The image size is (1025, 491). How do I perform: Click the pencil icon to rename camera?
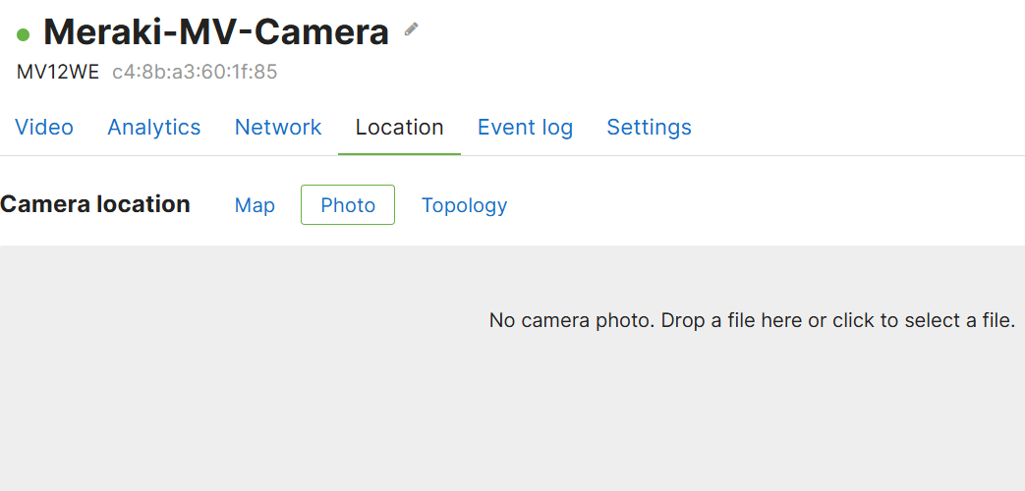(411, 28)
